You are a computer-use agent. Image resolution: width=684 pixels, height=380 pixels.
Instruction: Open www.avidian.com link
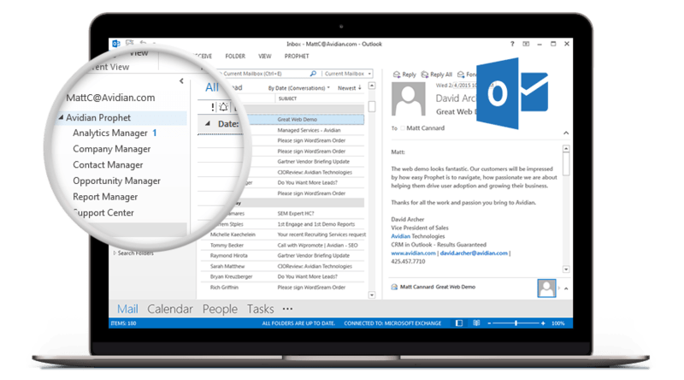(x=413, y=252)
